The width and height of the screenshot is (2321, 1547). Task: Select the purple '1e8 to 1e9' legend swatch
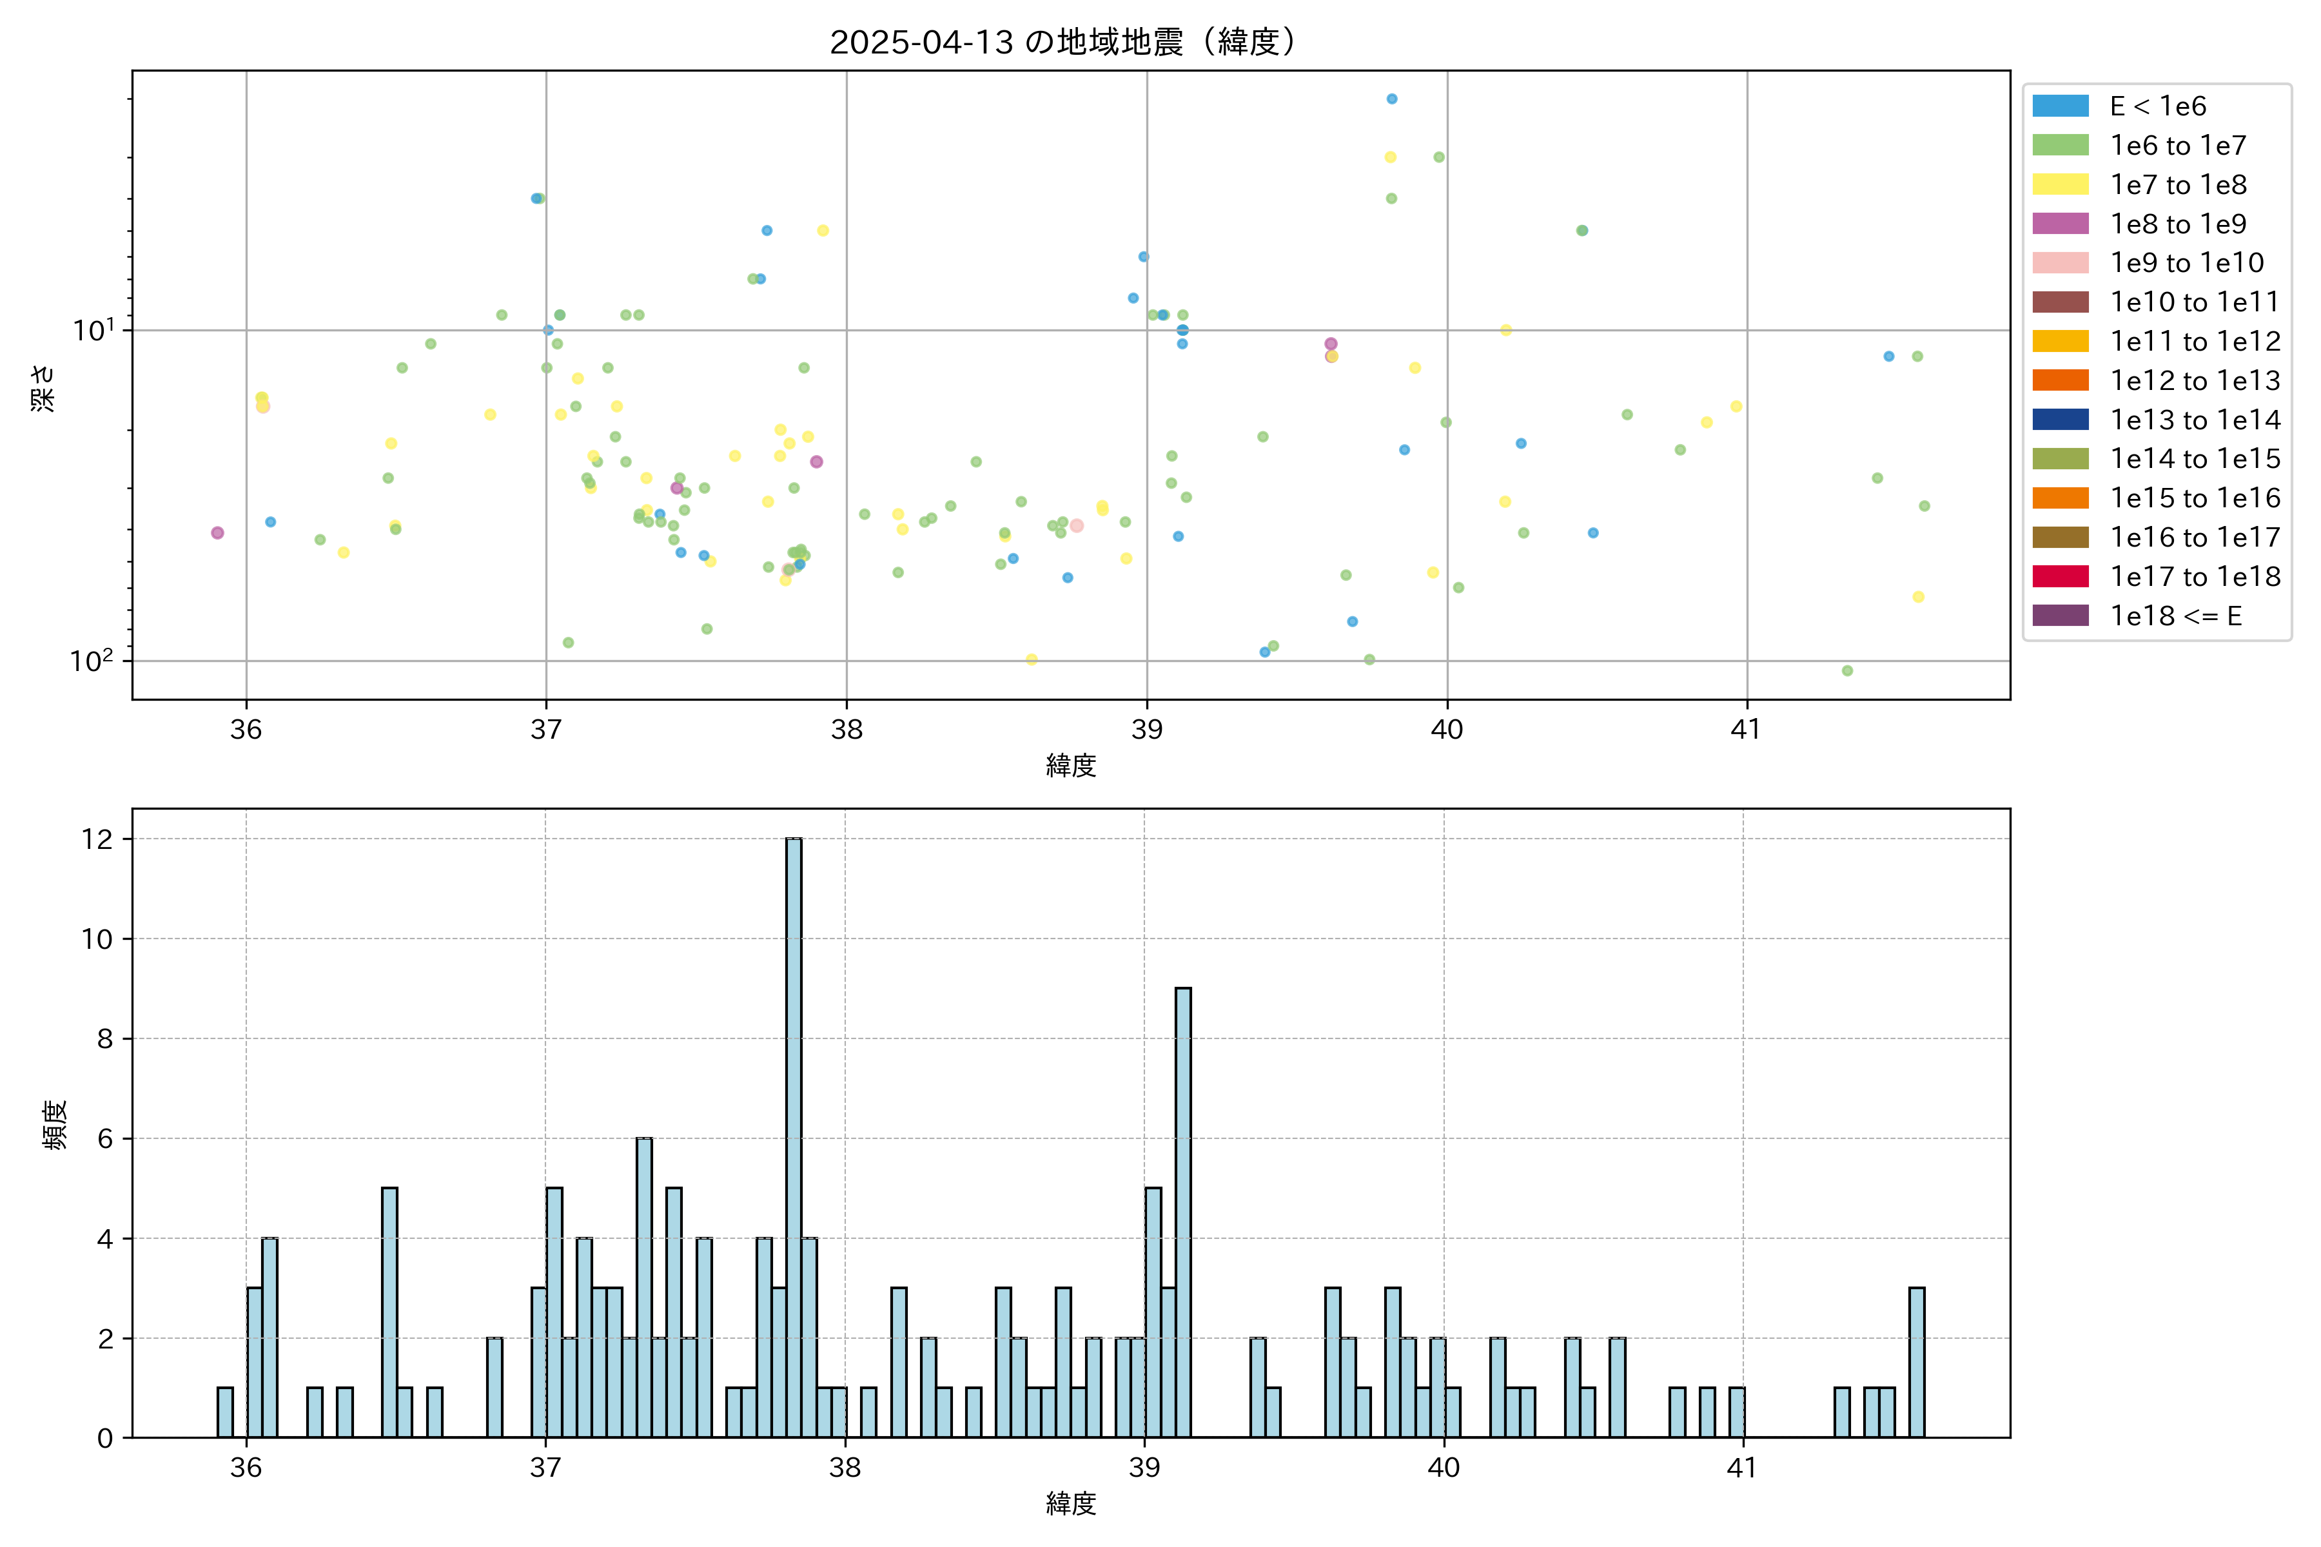(2061, 224)
